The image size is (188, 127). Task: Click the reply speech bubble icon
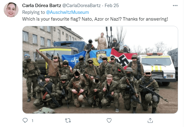pyautogui.click(x=25, y=120)
